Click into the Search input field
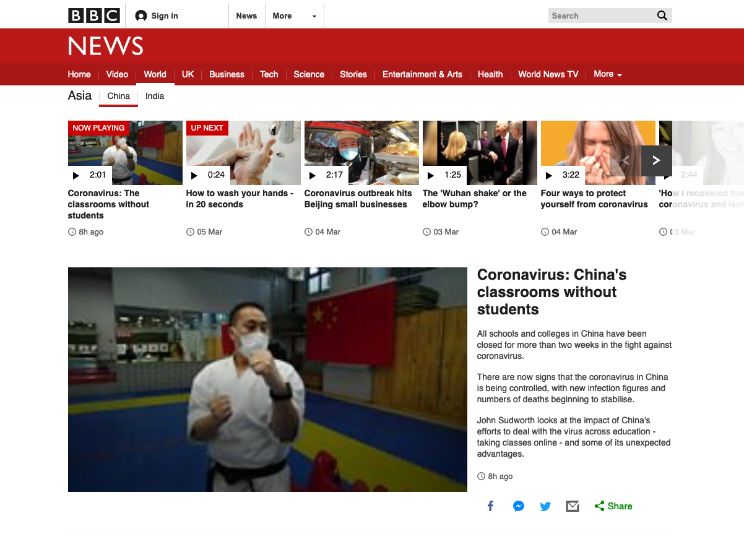 coord(599,15)
